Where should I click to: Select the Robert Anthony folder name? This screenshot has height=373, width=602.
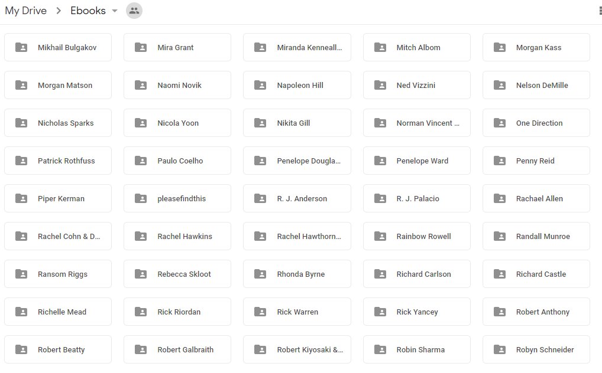click(543, 312)
